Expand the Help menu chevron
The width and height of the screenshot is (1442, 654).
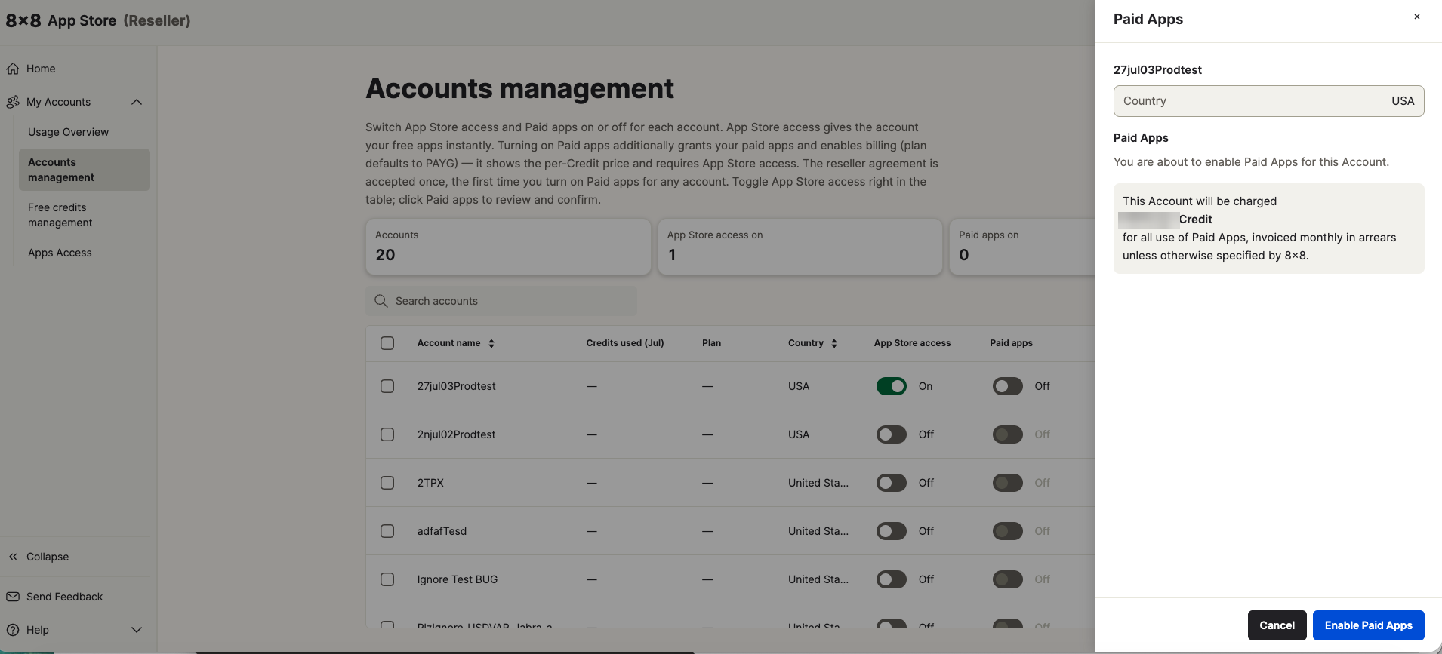[x=137, y=630]
